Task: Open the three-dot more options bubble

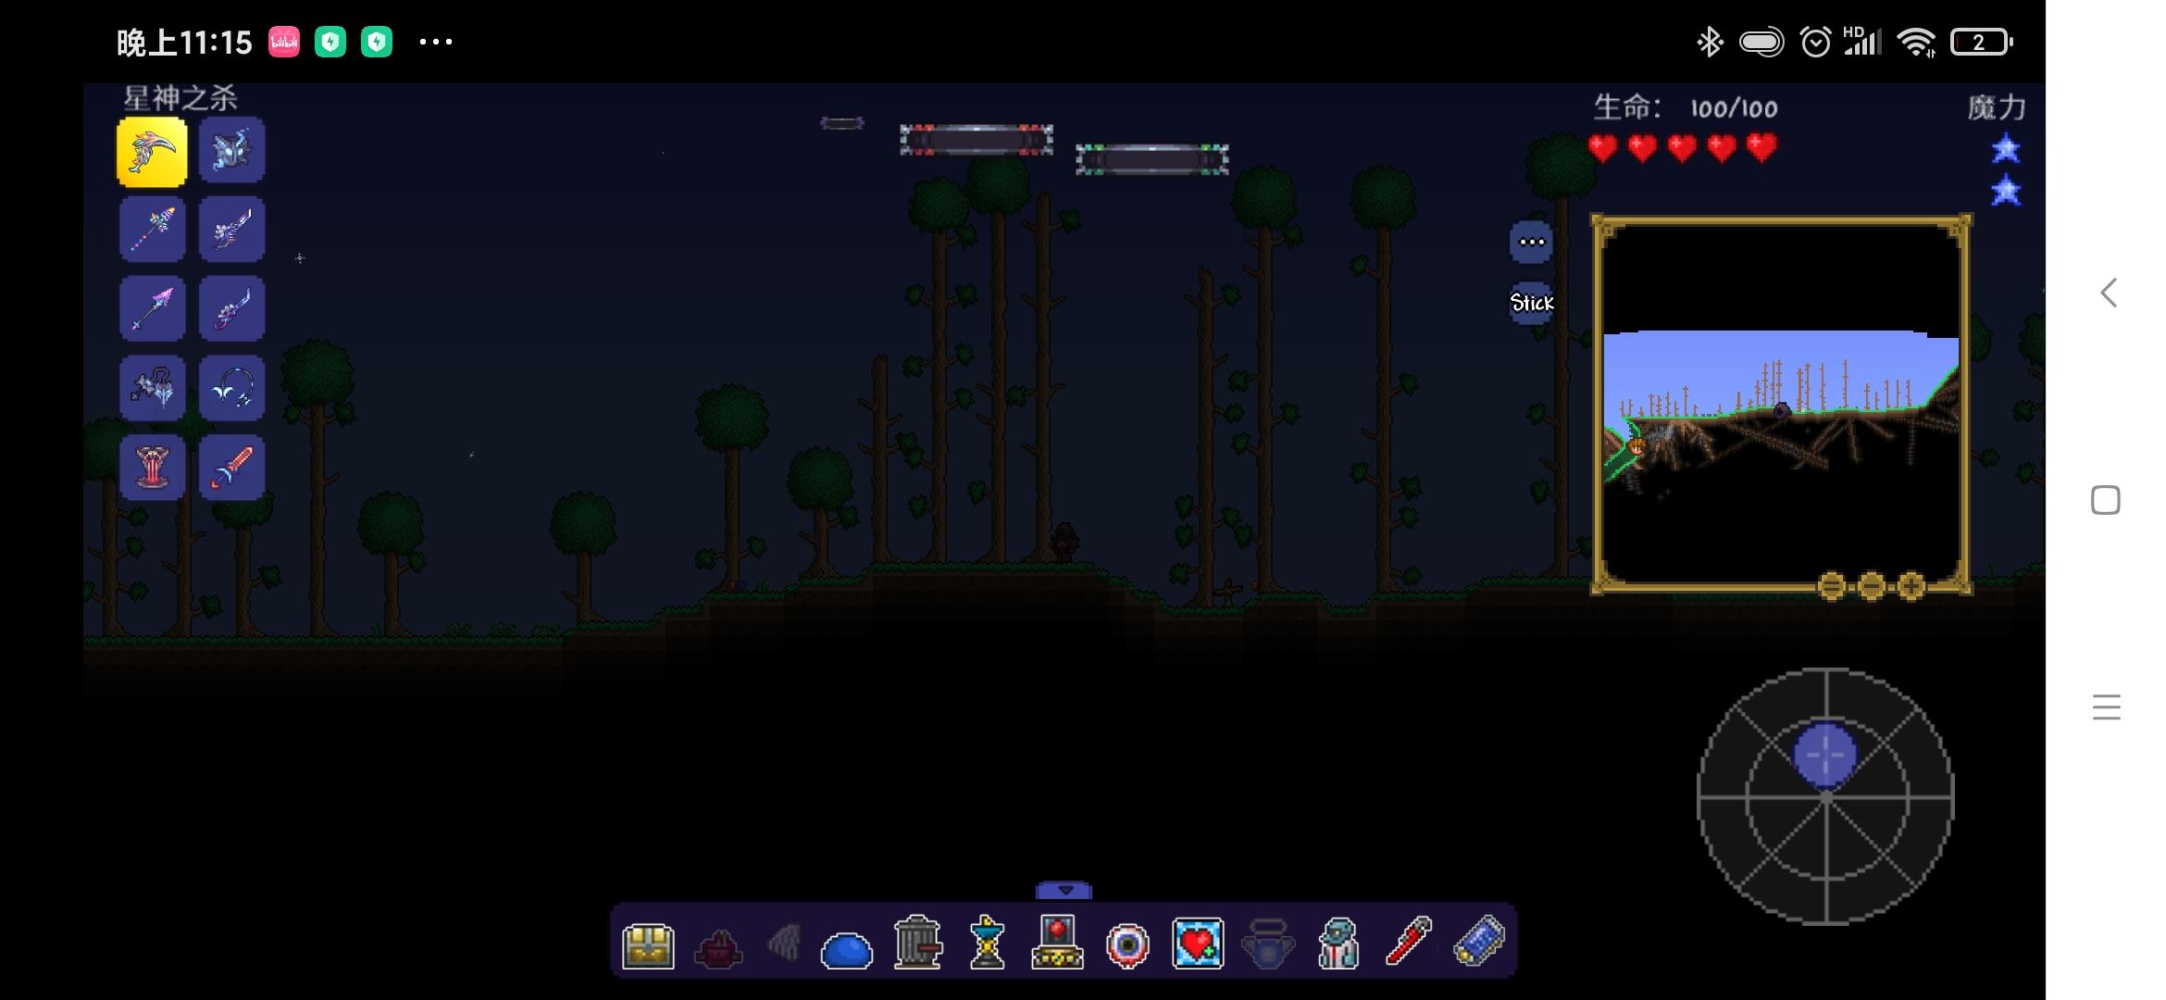Action: click(1532, 243)
